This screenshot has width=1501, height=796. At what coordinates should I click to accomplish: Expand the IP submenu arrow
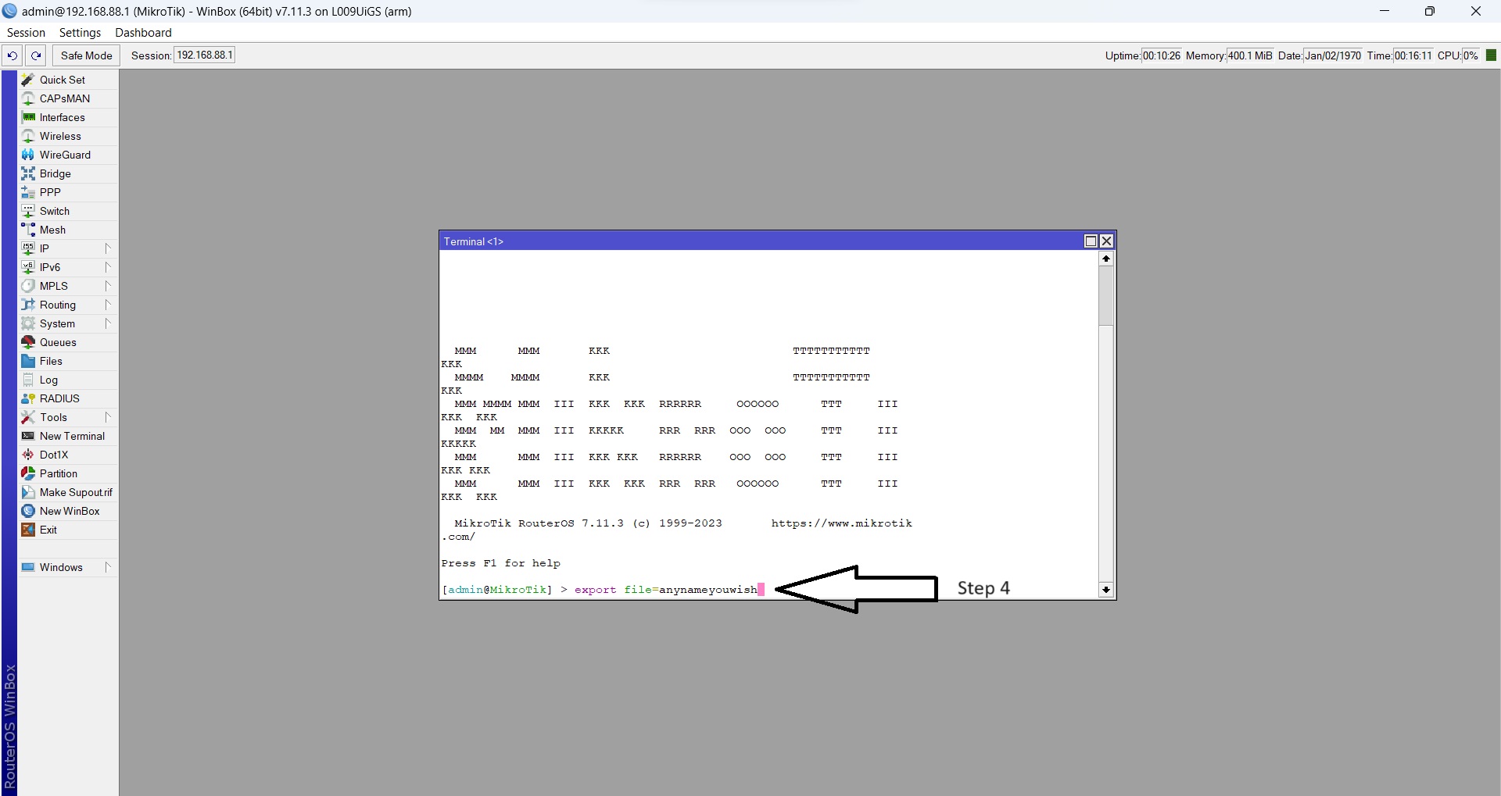pos(108,248)
